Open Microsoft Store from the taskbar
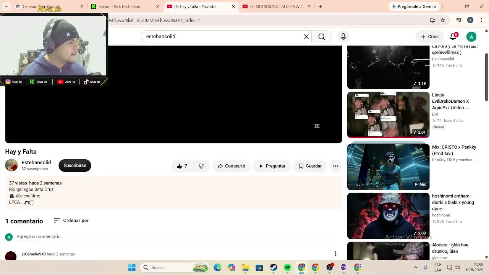Image resolution: width=489 pixels, height=275 pixels. 259,268
